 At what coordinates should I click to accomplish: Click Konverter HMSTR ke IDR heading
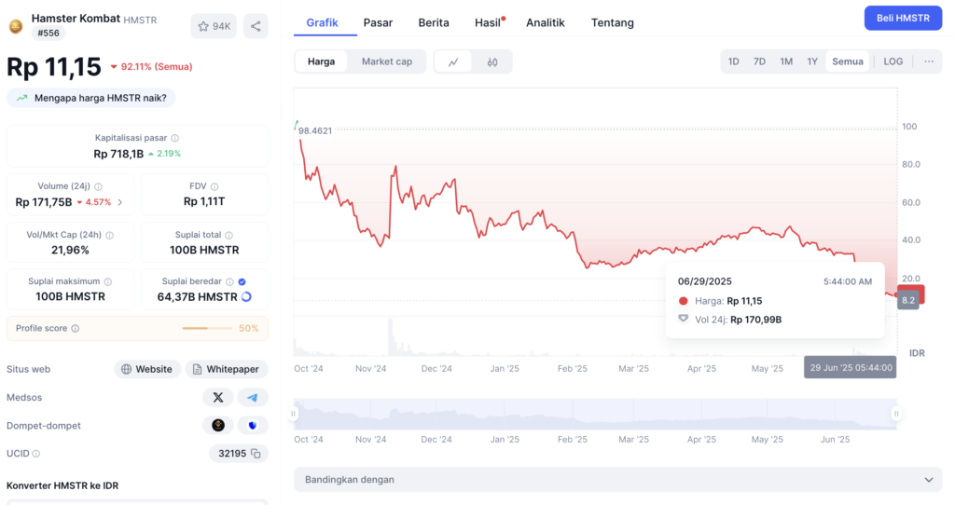click(62, 485)
